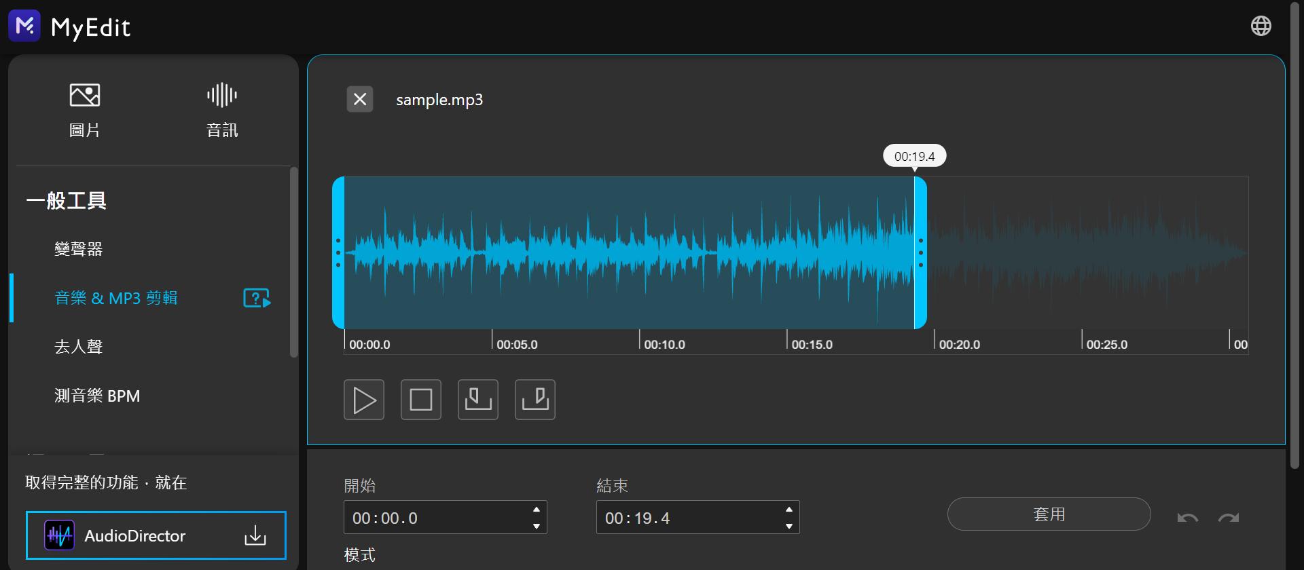Open the language globe menu

tap(1261, 26)
